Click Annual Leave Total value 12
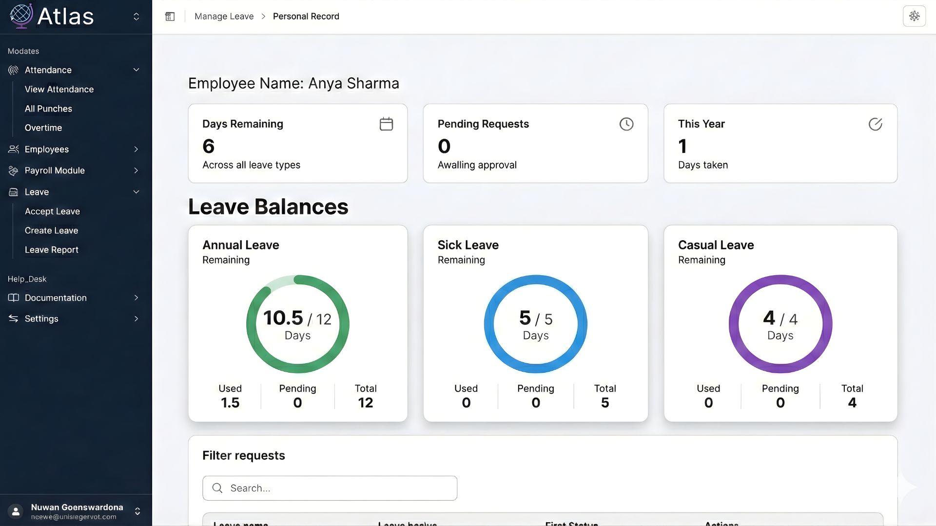The image size is (936, 526). [x=366, y=403]
